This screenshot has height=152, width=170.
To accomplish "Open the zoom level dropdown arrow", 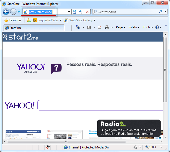I will [161, 147].
